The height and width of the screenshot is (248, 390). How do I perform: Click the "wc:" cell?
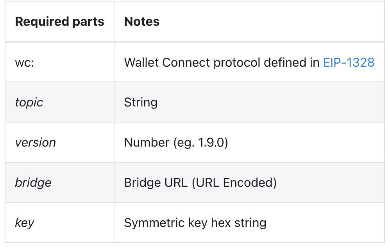point(25,62)
